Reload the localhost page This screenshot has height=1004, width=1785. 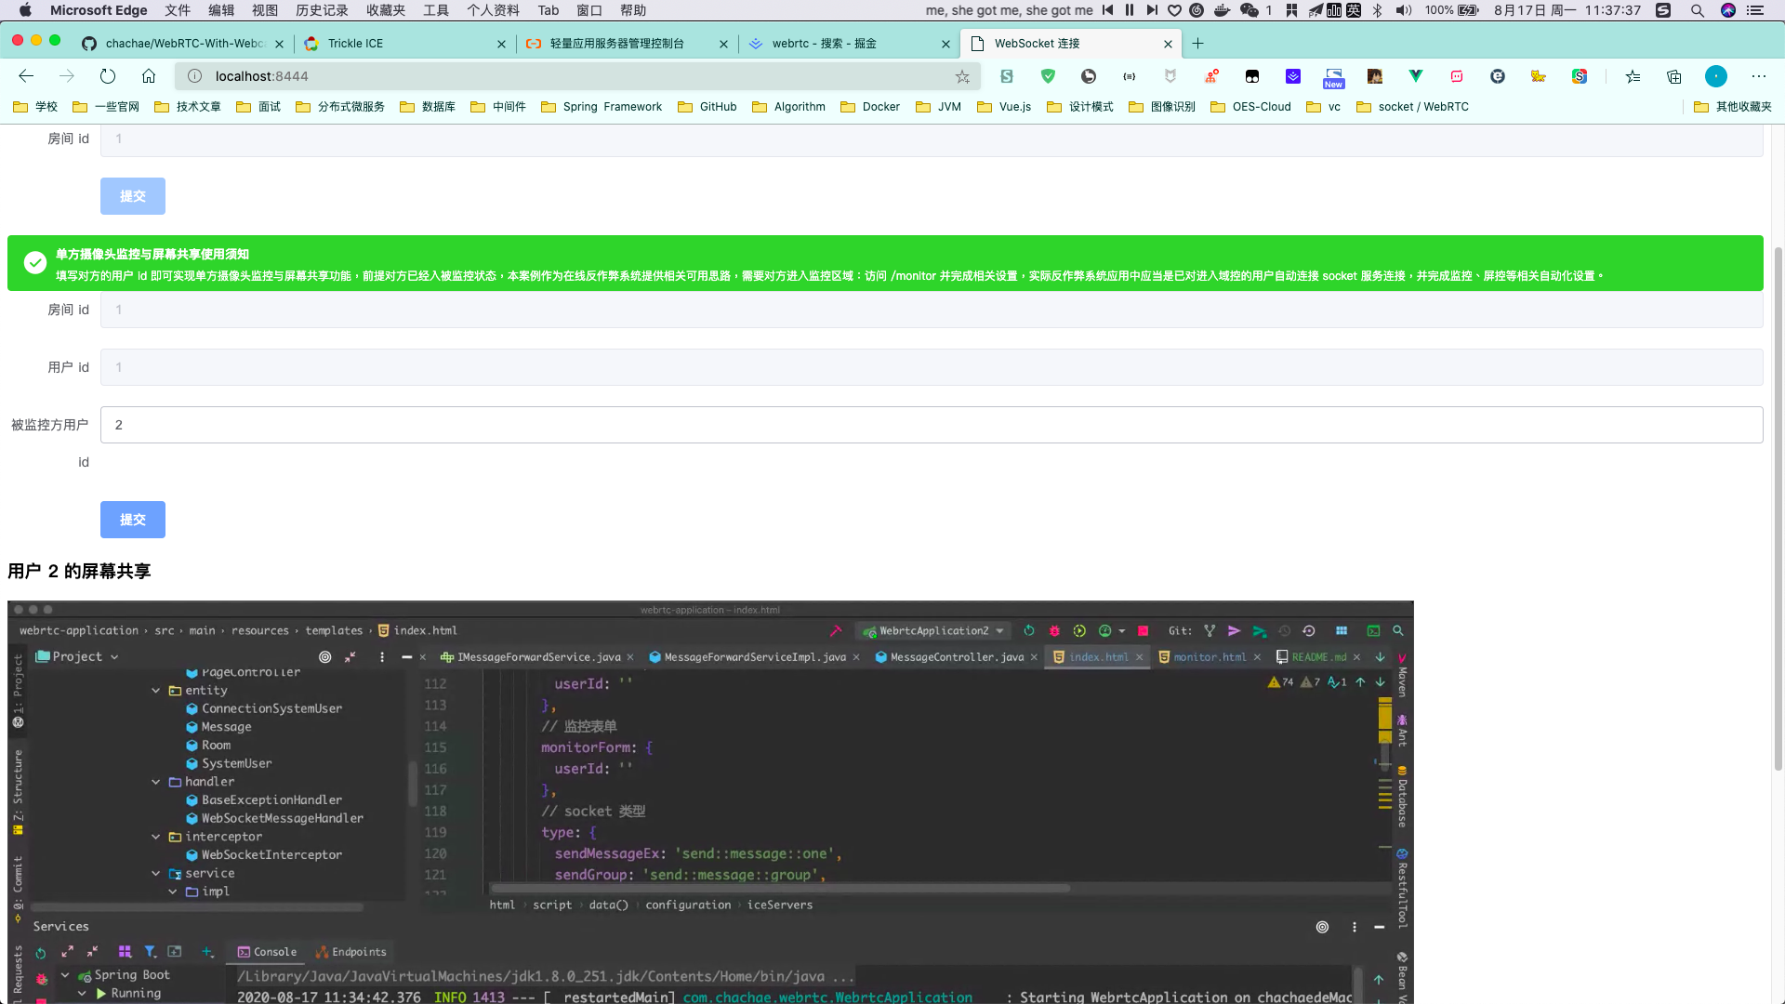[108, 76]
